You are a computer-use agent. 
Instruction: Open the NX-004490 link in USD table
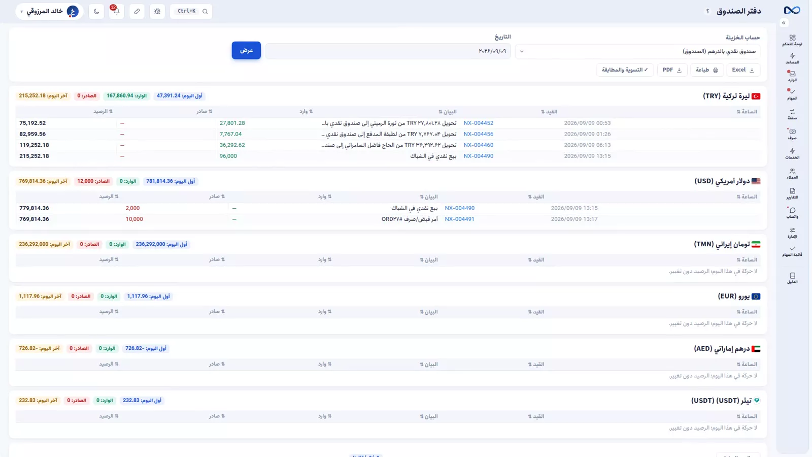459,208
